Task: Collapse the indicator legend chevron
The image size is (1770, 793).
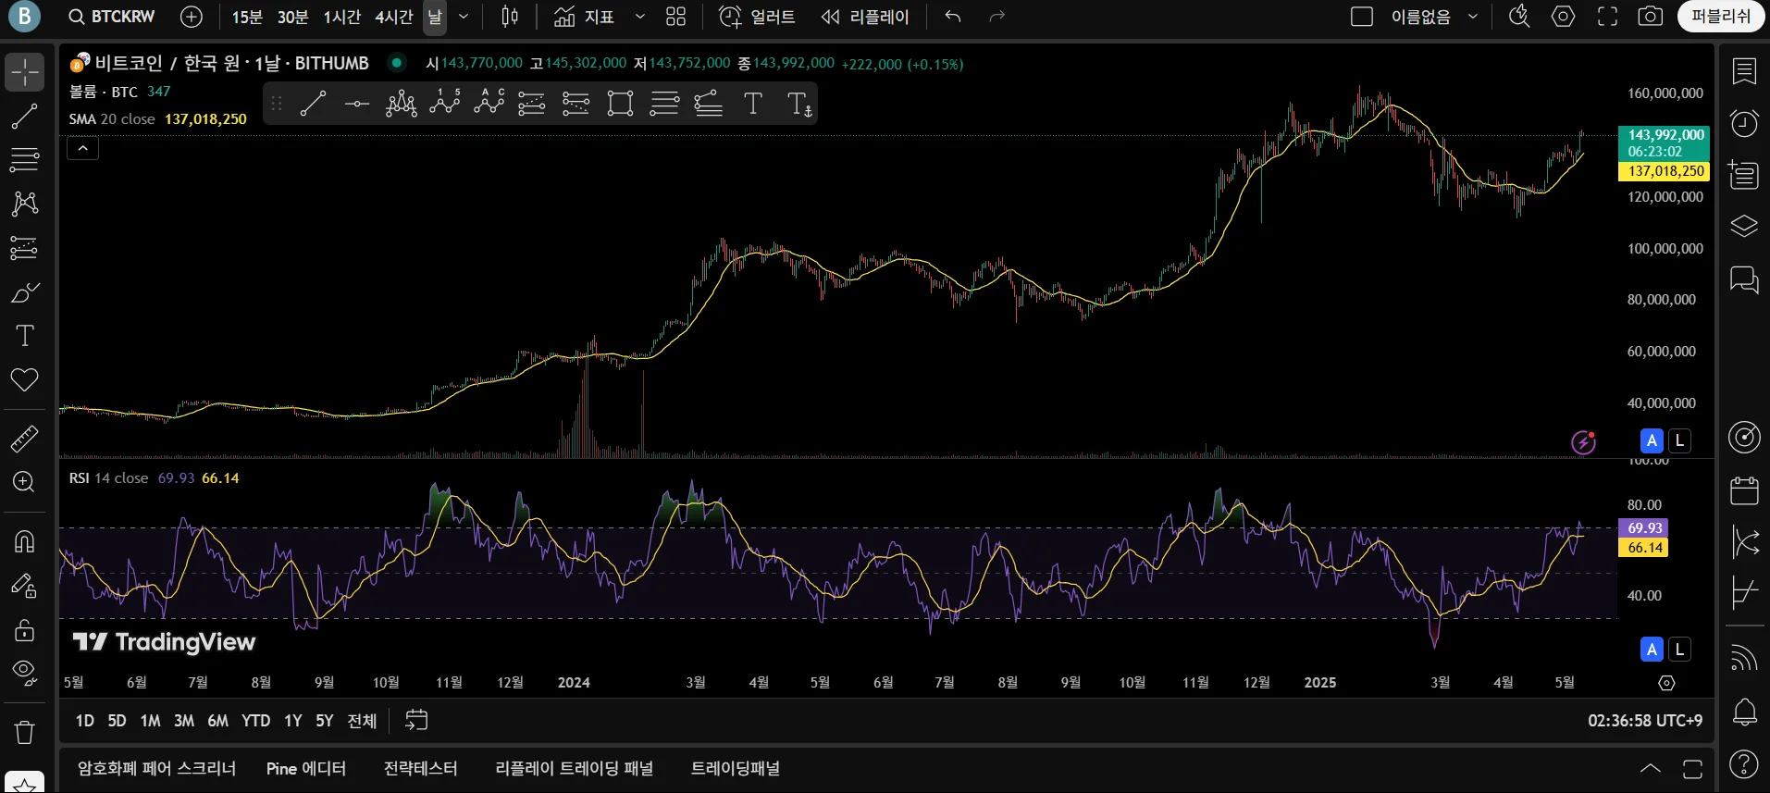Action: (x=82, y=148)
